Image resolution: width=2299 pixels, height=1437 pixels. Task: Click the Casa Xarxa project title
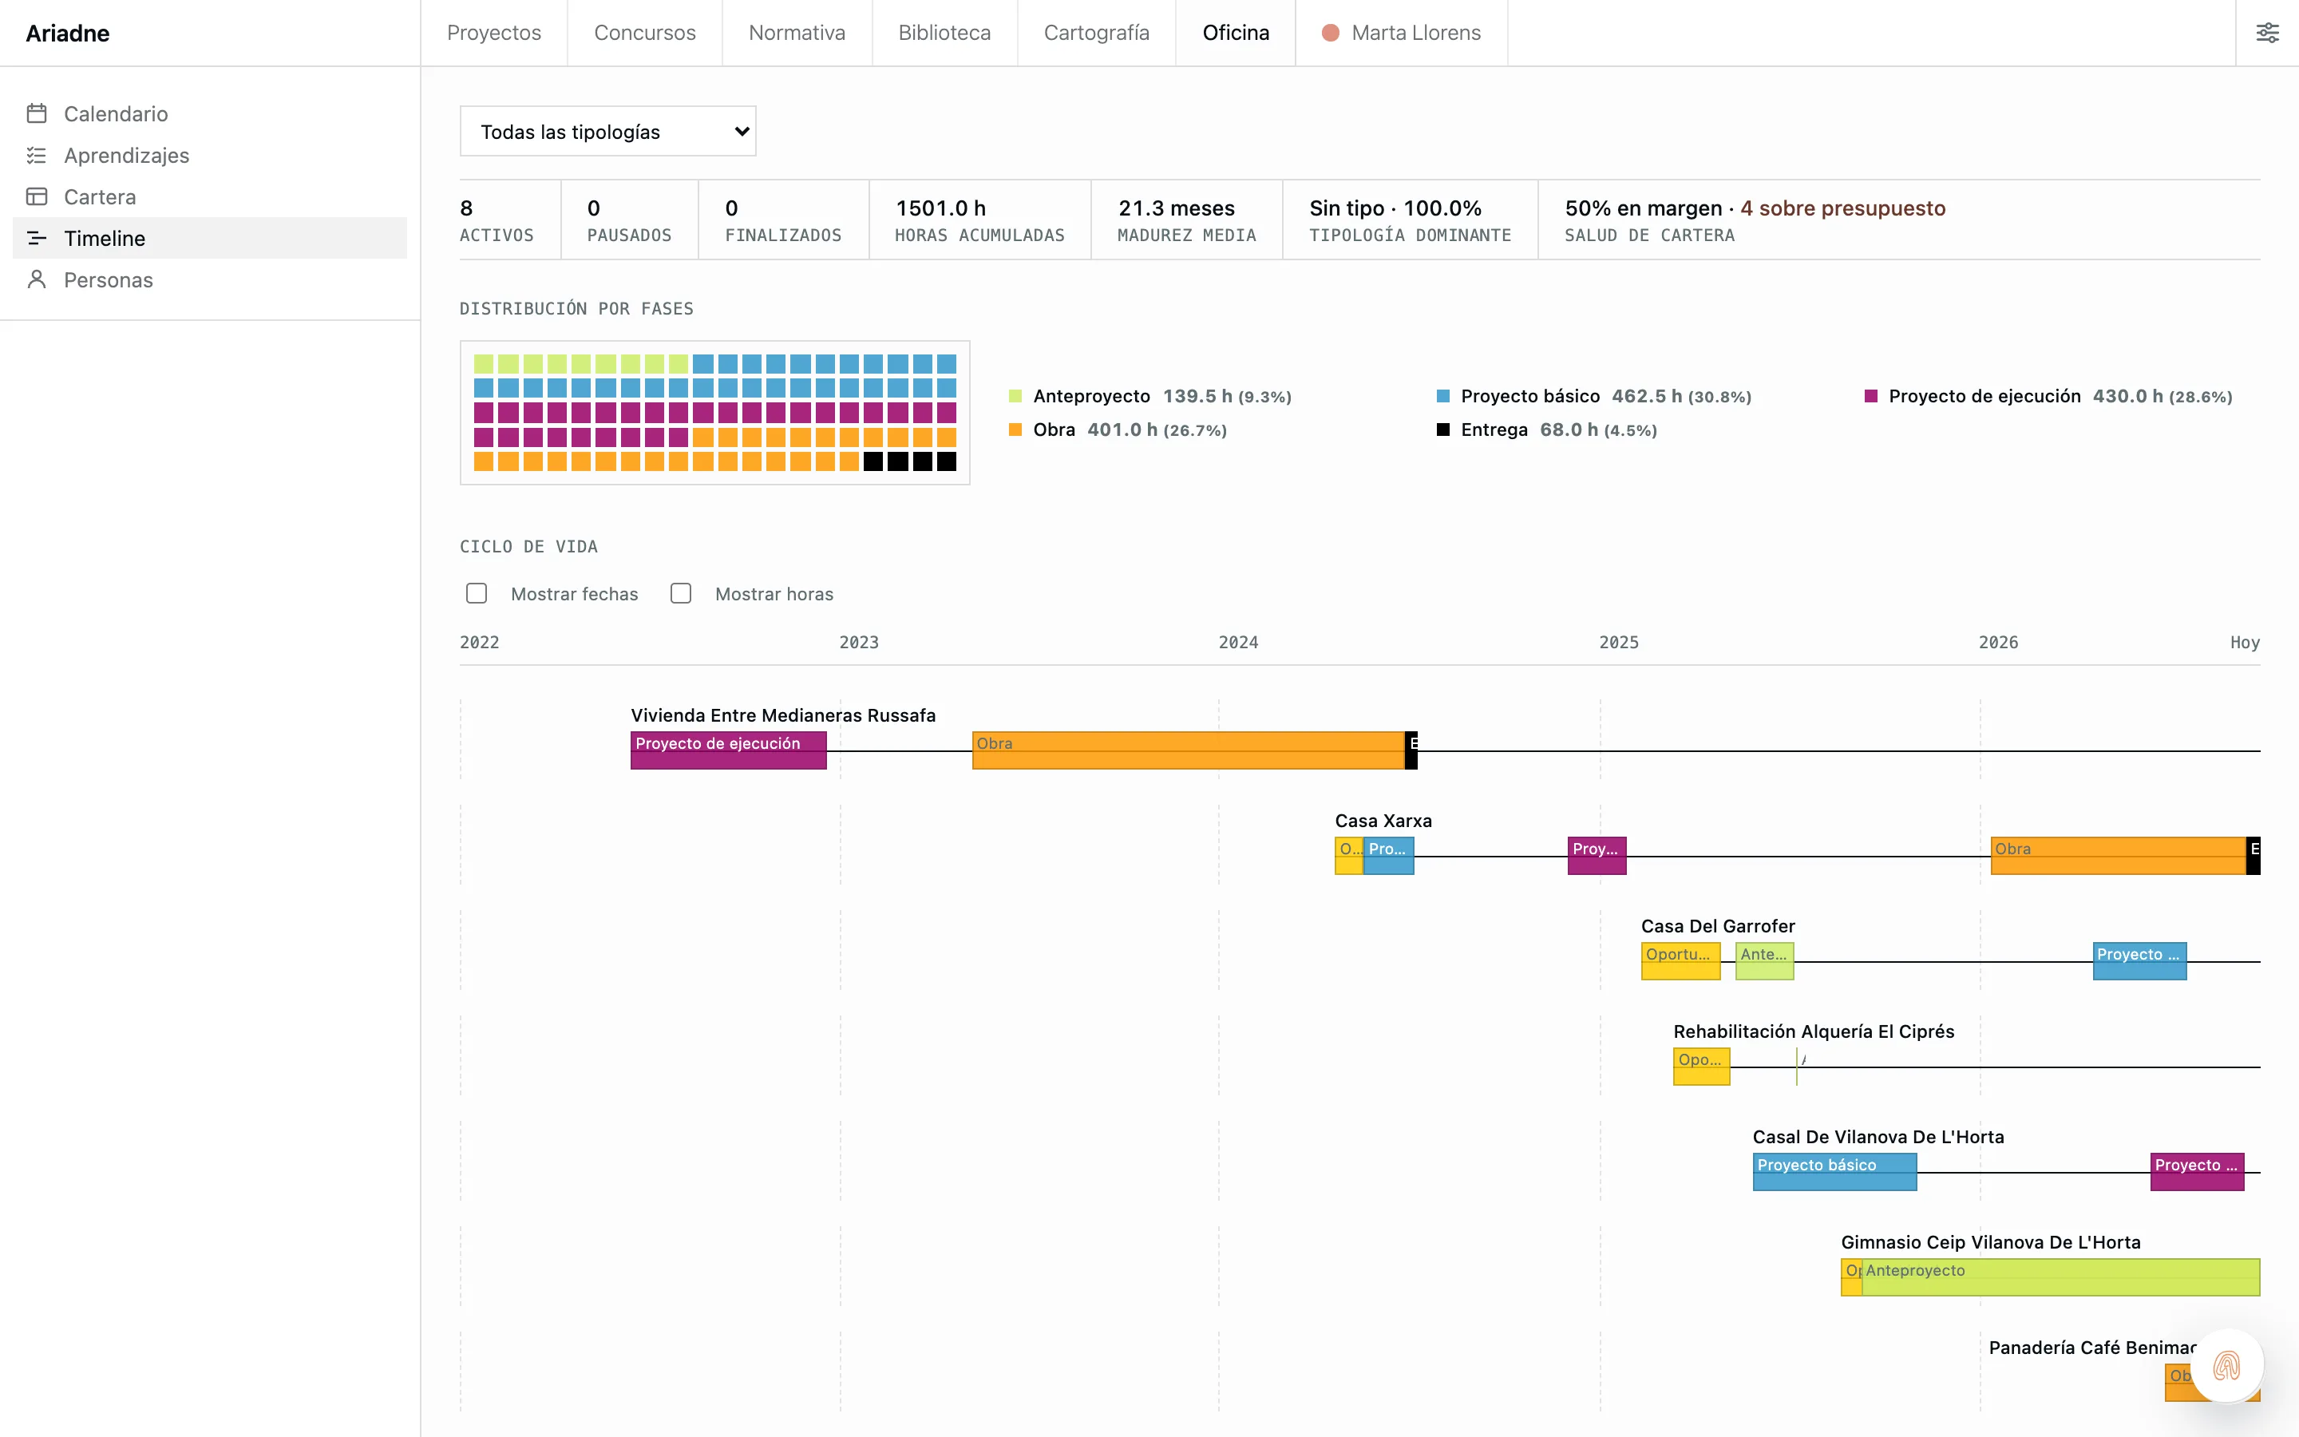coord(1383,820)
